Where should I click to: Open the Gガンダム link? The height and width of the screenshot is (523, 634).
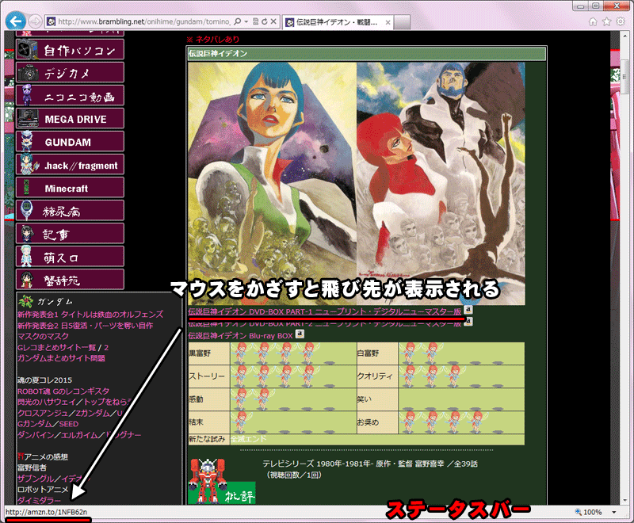click(x=35, y=424)
